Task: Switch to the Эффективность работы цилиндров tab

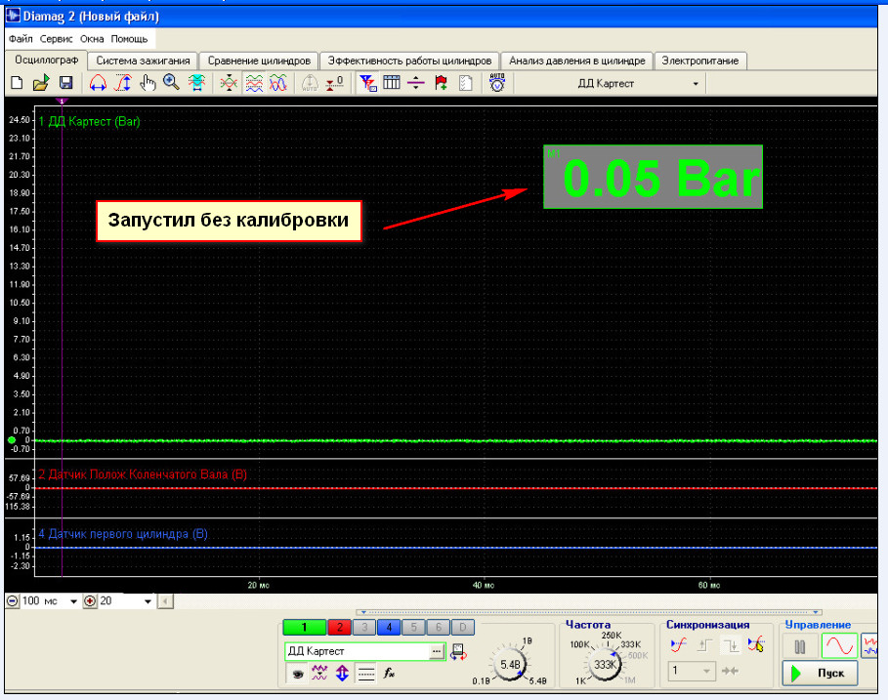Action: click(409, 61)
